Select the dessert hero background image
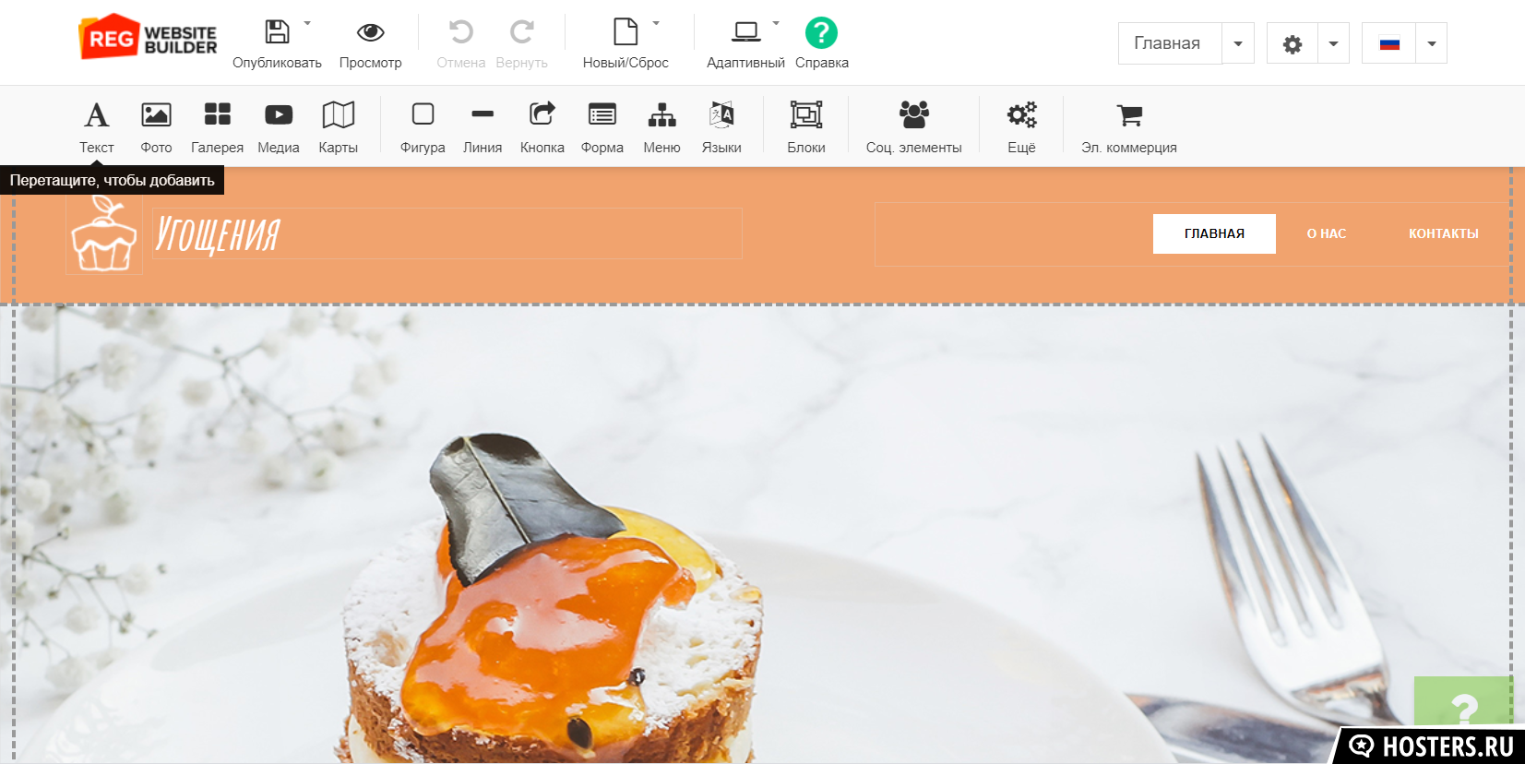This screenshot has height=764, width=1525. (x=762, y=533)
